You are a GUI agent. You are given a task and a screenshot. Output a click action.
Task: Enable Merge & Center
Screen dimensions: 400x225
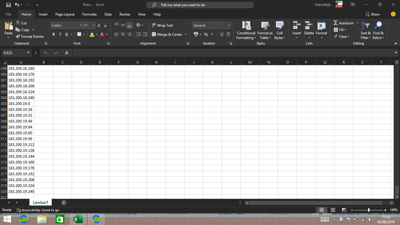pyautogui.click(x=167, y=34)
